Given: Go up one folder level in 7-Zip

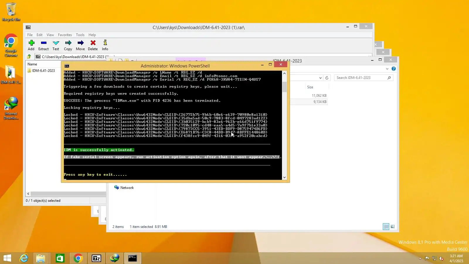Looking at the screenshot, I should point(29,57).
